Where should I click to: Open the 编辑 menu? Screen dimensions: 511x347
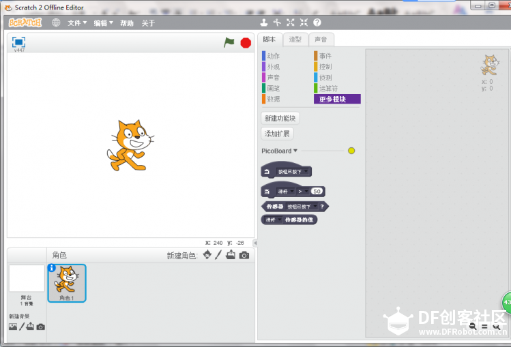(x=103, y=23)
